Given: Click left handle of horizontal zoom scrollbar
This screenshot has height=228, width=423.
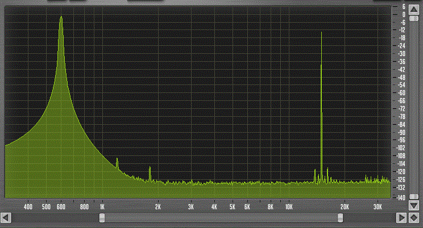Looking at the screenshot, I should click(x=102, y=218).
